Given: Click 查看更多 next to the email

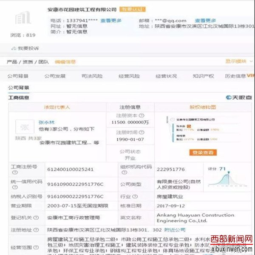Looking at the screenshot, I should 205,20.
